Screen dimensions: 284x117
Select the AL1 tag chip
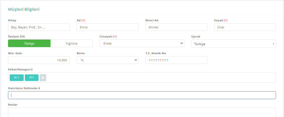click(x=17, y=78)
